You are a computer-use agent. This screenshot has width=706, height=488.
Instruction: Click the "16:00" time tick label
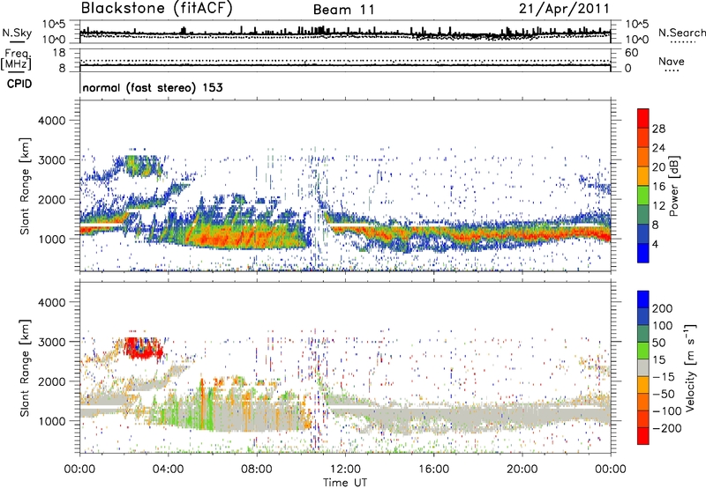coord(433,470)
